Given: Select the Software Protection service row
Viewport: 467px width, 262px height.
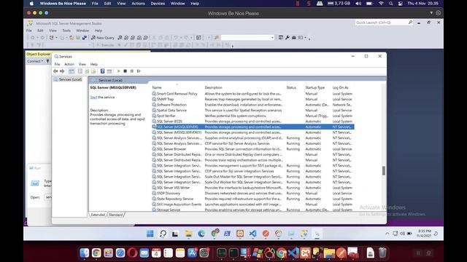Looking at the screenshot, I should 252,105.
